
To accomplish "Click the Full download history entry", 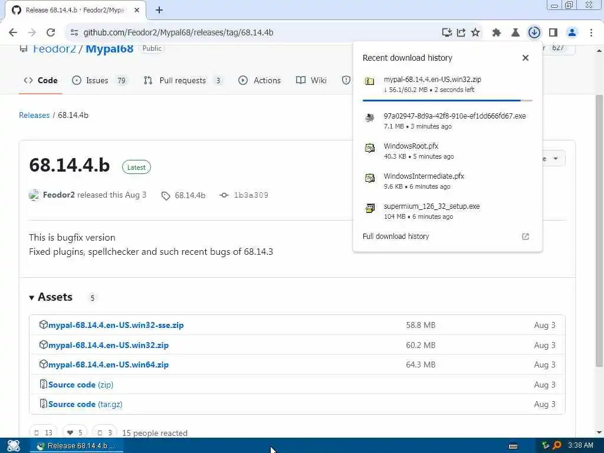I will pyautogui.click(x=396, y=236).
